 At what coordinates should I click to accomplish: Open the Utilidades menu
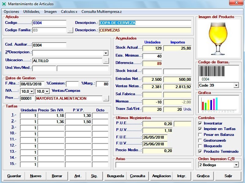click(32, 12)
